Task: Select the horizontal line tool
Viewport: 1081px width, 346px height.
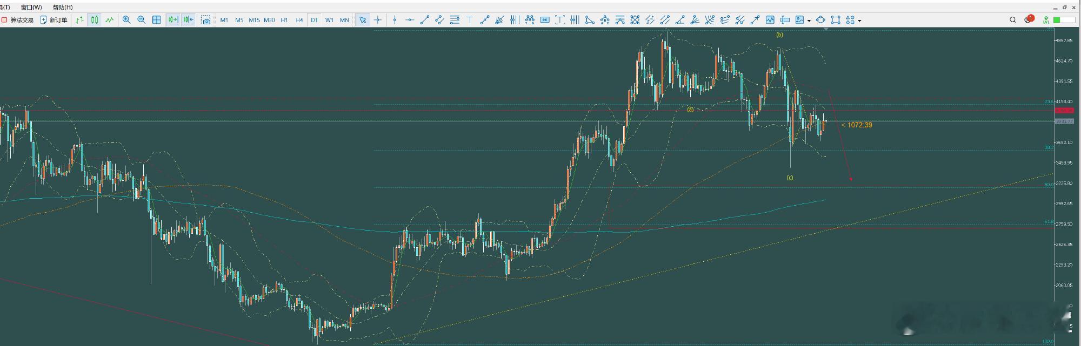Action: pos(410,20)
